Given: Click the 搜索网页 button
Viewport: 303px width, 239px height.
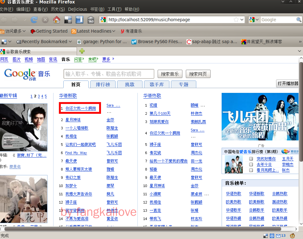Looking at the screenshot, I should pyautogui.click(x=198, y=74).
